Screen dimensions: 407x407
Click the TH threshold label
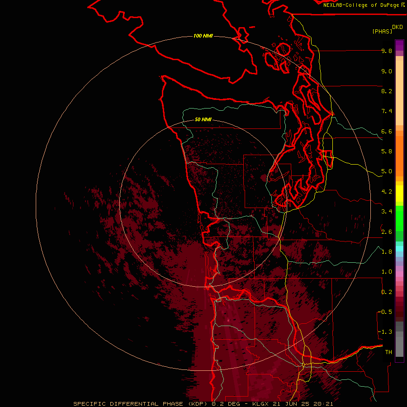pos(388,352)
